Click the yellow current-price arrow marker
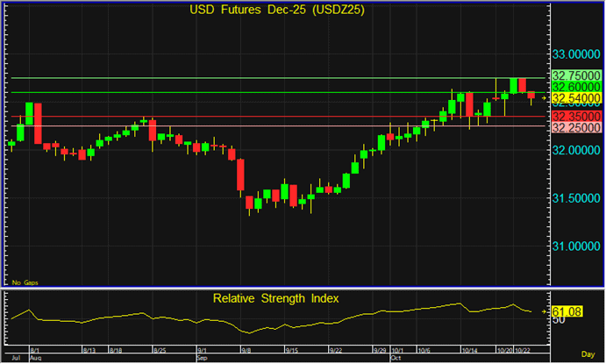The image size is (606, 364). point(545,98)
